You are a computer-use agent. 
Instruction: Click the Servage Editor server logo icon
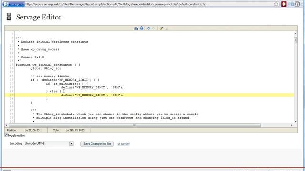9,17
